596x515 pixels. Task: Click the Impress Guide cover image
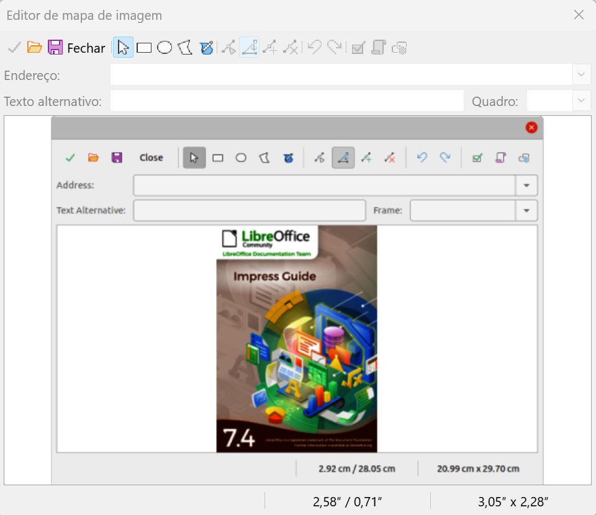coord(297,338)
